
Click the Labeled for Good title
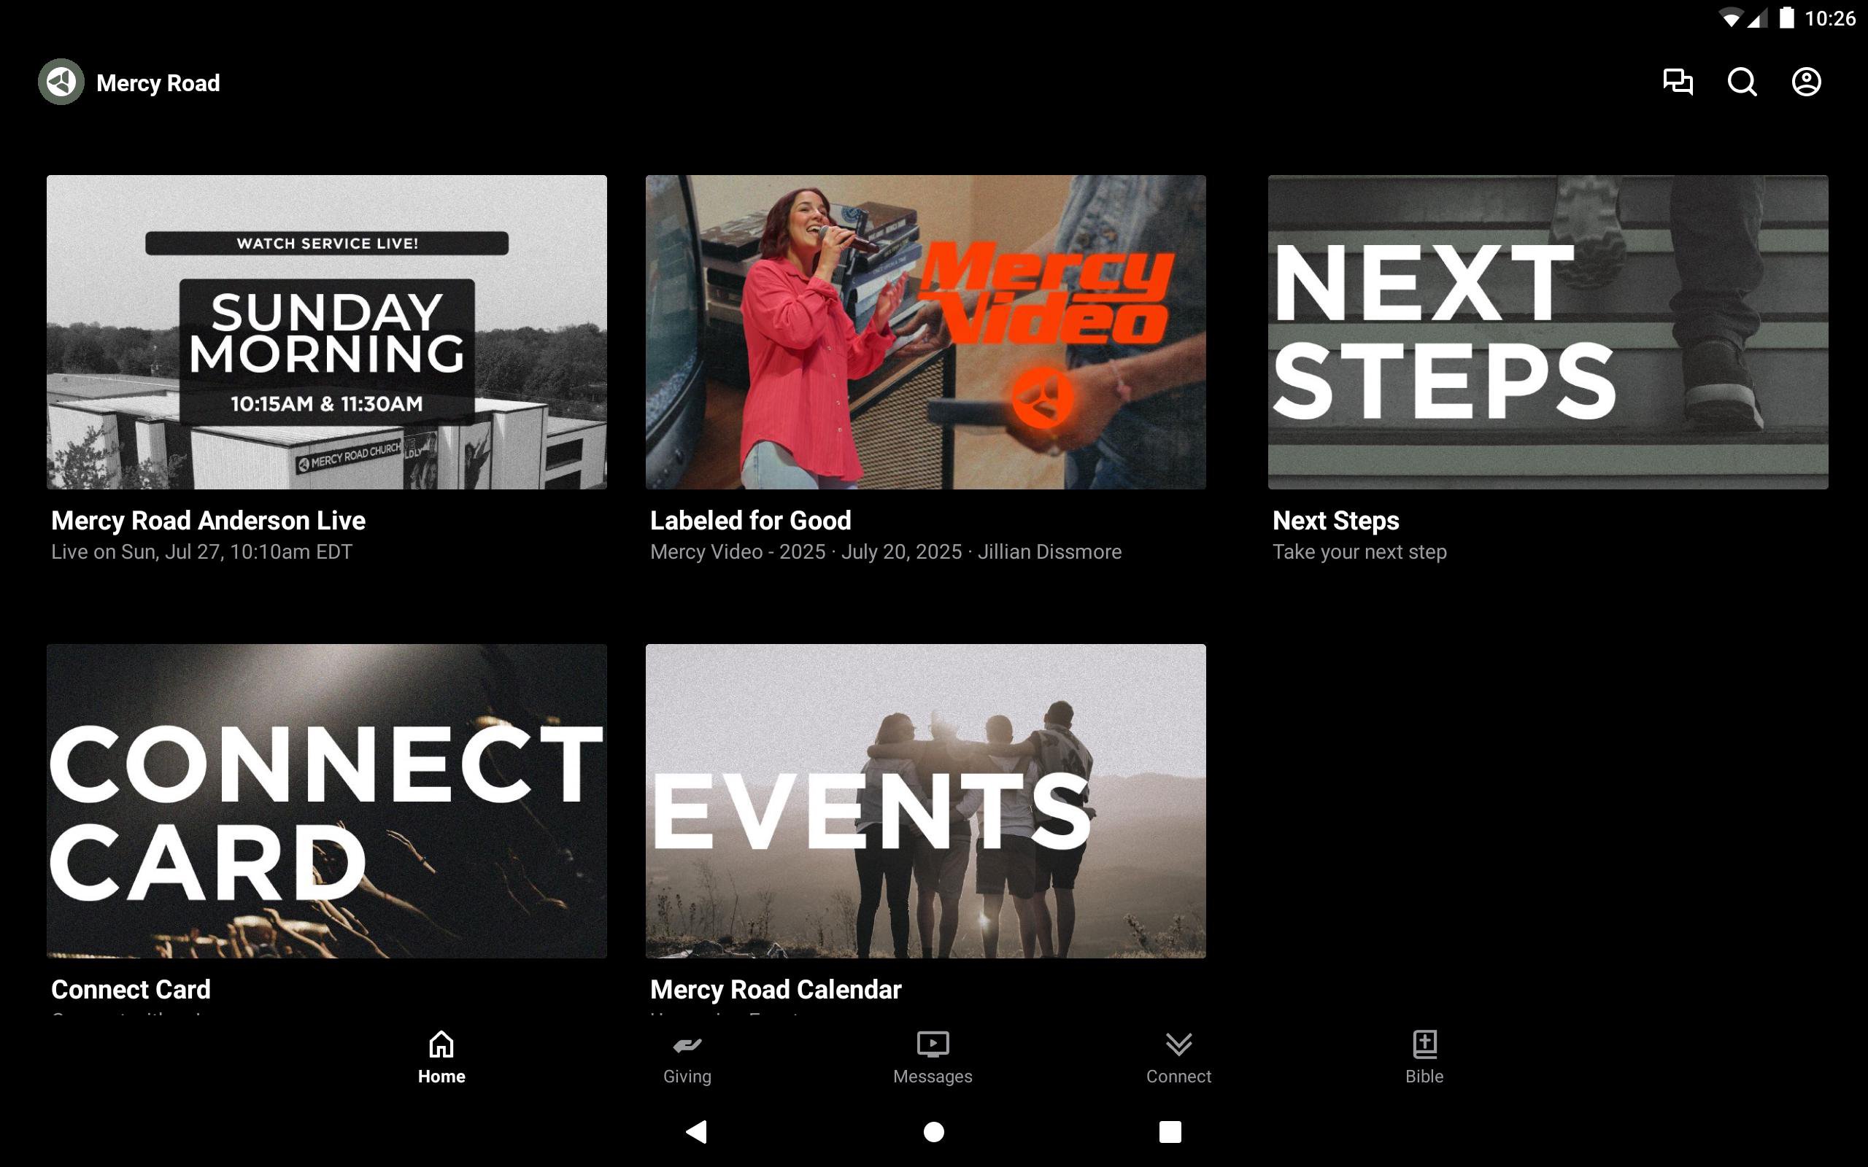point(750,521)
